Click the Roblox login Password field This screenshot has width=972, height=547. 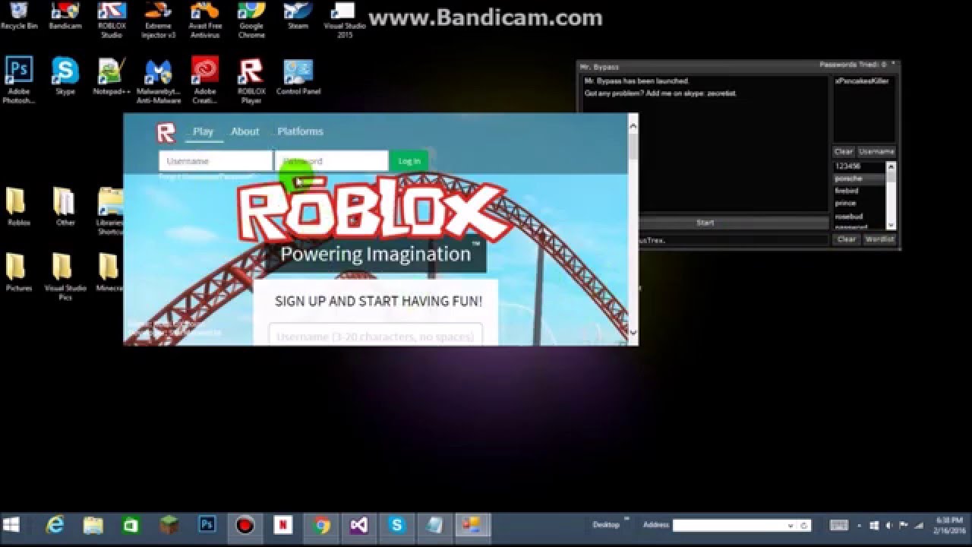(x=331, y=161)
